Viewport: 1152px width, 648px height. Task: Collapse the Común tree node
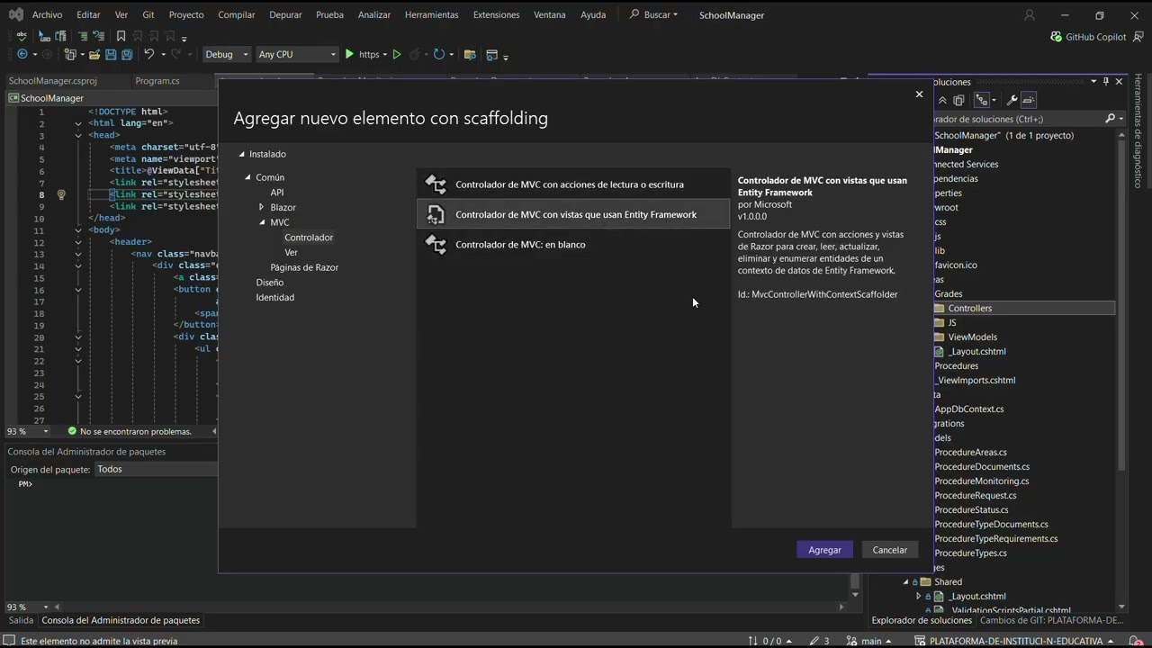[x=247, y=177]
